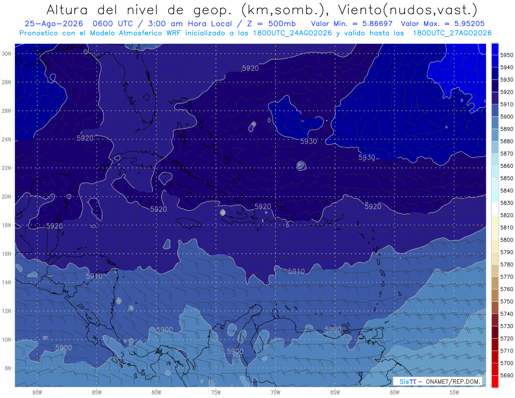
Task: Click legend swatch between 5850 and 5860
Action: point(495,172)
